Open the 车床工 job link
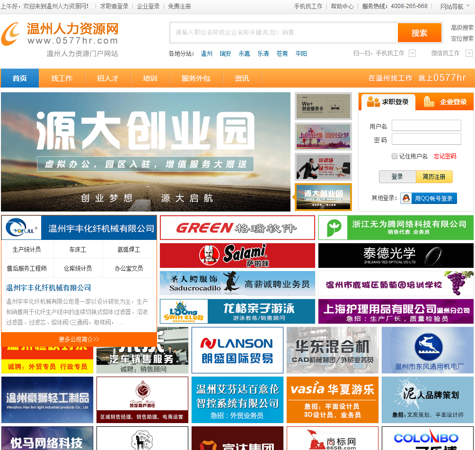 click(78, 250)
